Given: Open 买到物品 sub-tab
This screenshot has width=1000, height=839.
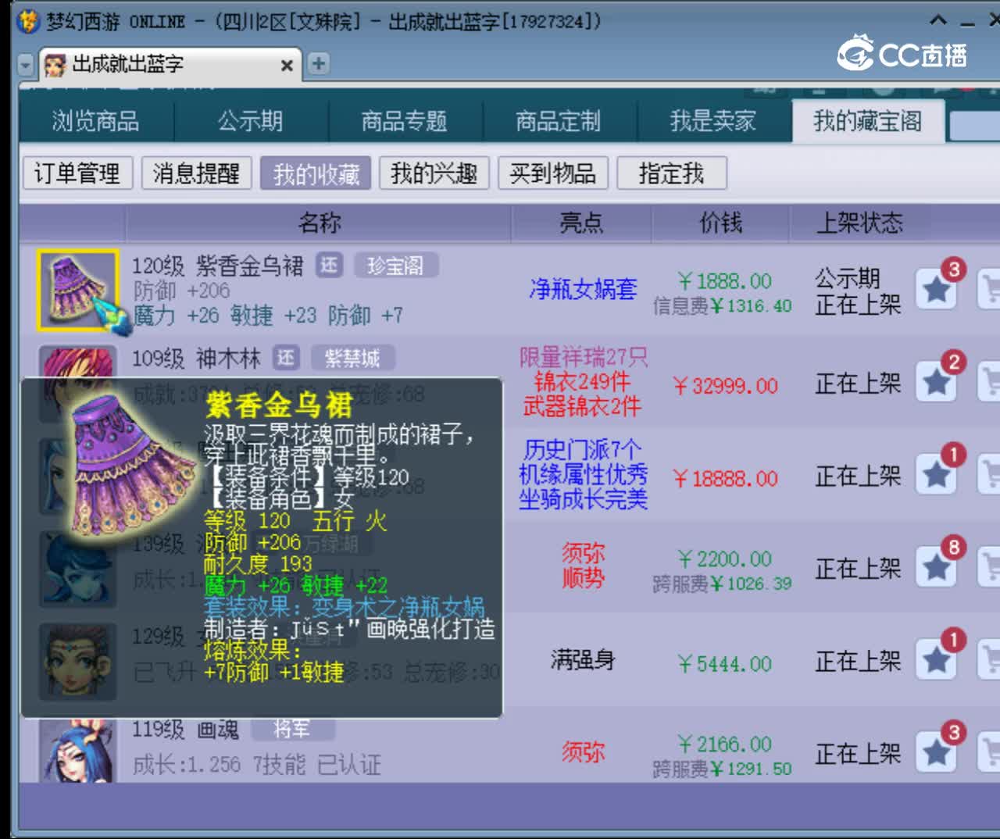Looking at the screenshot, I should tap(553, 173).
